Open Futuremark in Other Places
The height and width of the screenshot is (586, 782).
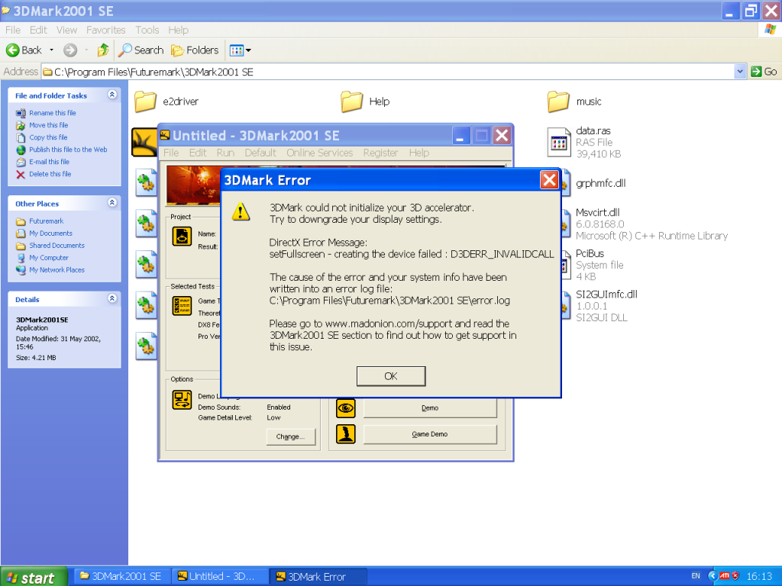pyautogui.click(x=46, y=221)
